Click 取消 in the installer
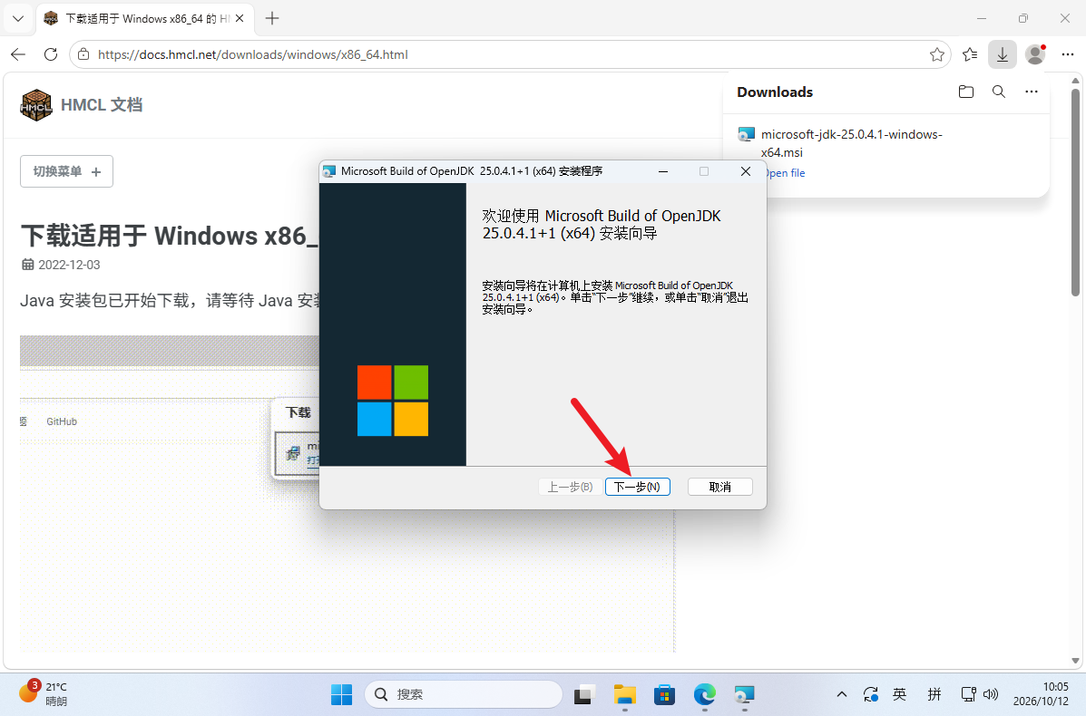1086x716 pixels. pyautogui.click(x=720, y=487)
